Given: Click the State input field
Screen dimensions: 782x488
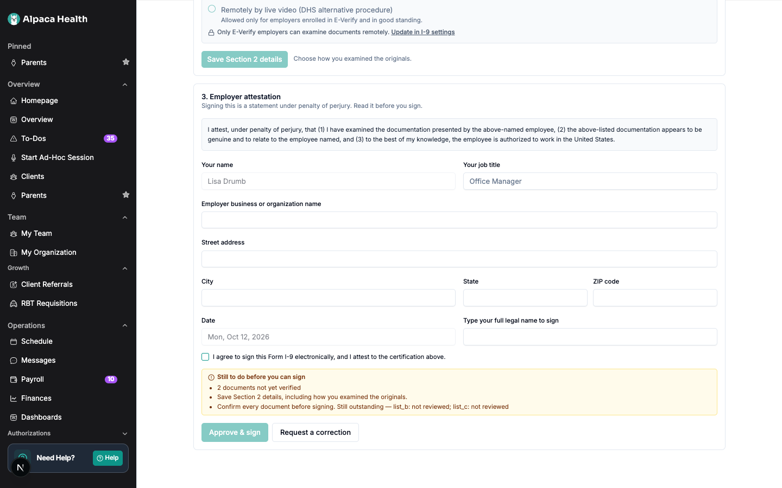Looking at the screenshot, I should coord(525,298).
